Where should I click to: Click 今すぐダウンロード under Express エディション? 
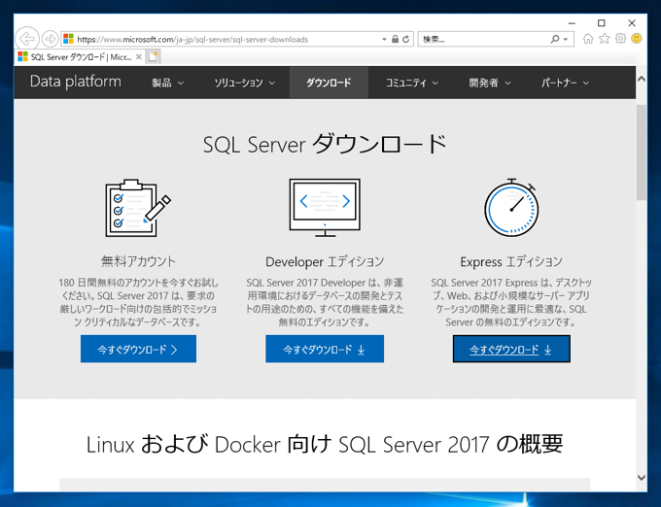(x=511, y=349)
